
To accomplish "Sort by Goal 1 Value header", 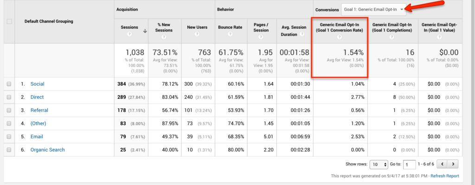I will tap(439, 27).
